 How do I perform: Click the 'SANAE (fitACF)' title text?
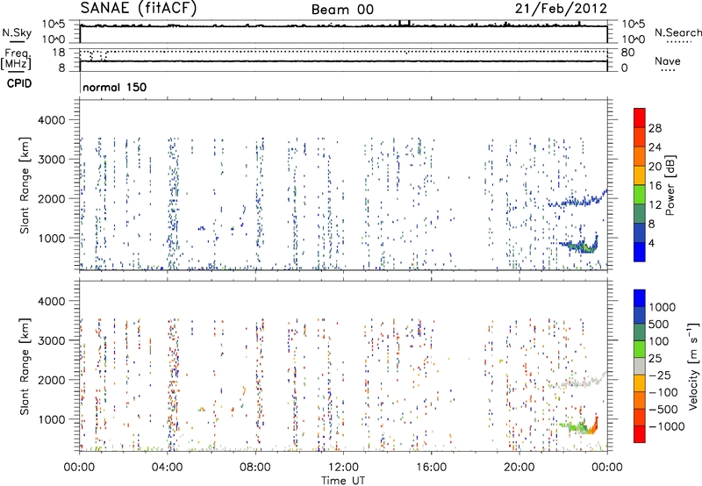[139, 9]
